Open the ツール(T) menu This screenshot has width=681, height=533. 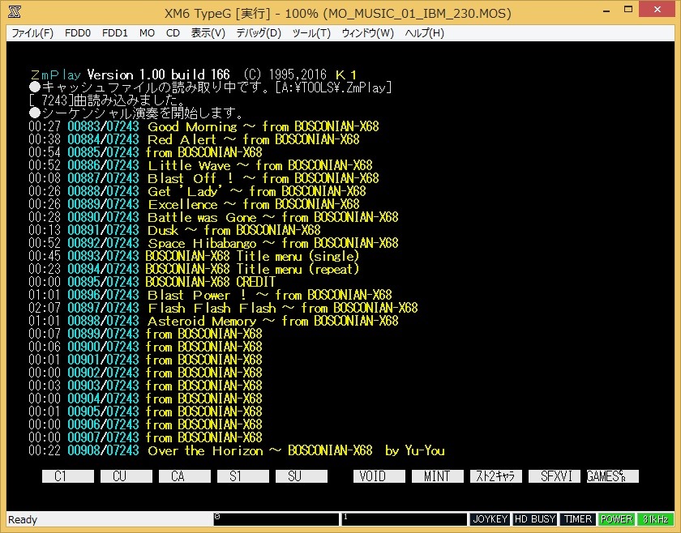(311, 33)
